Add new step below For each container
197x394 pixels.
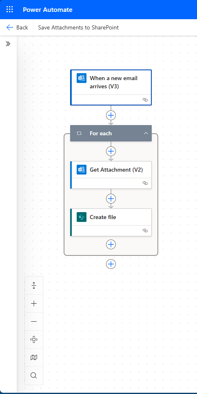click(x=111, y=264)
